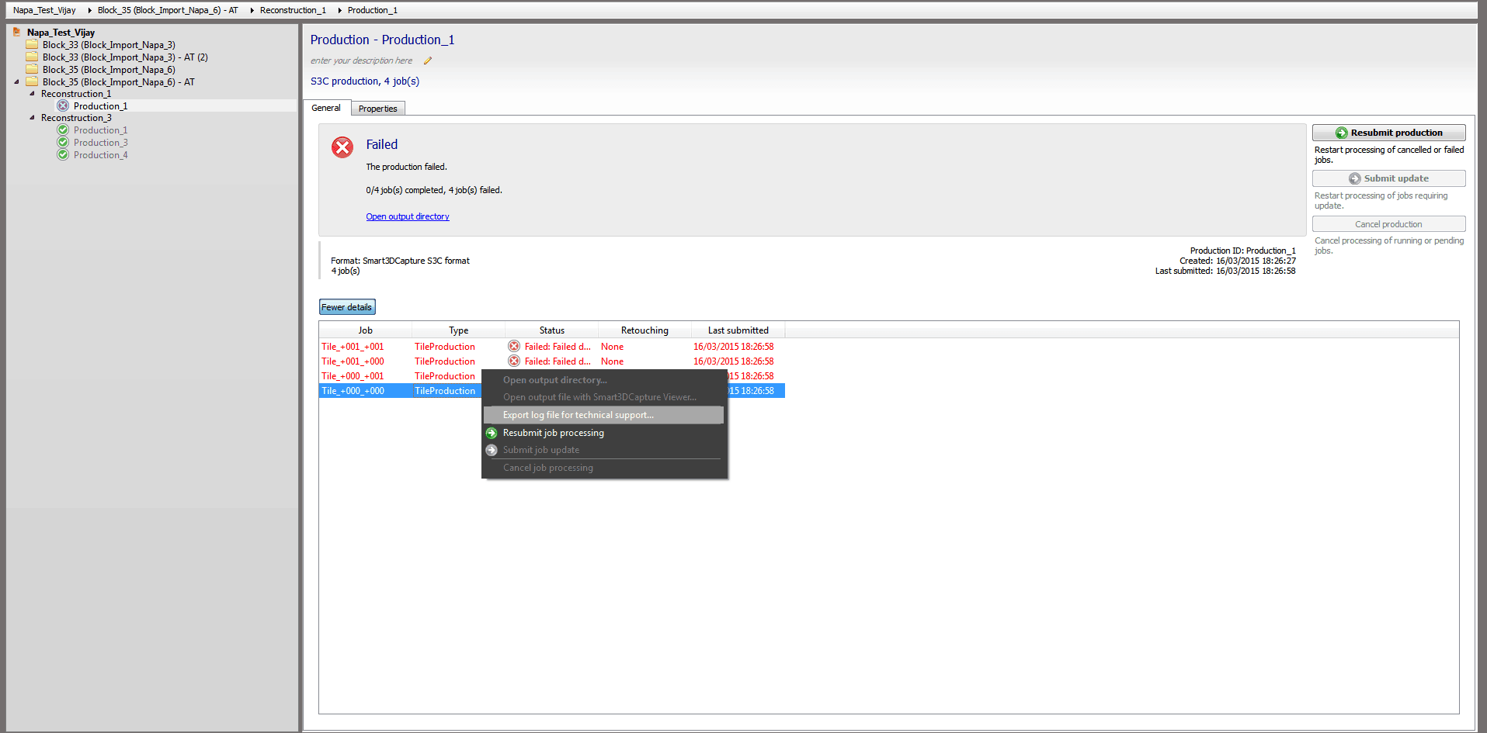The image size is (1487, 733).
Task: Sort jobs by Last submitted column header
Action: (x=738, y=330)
